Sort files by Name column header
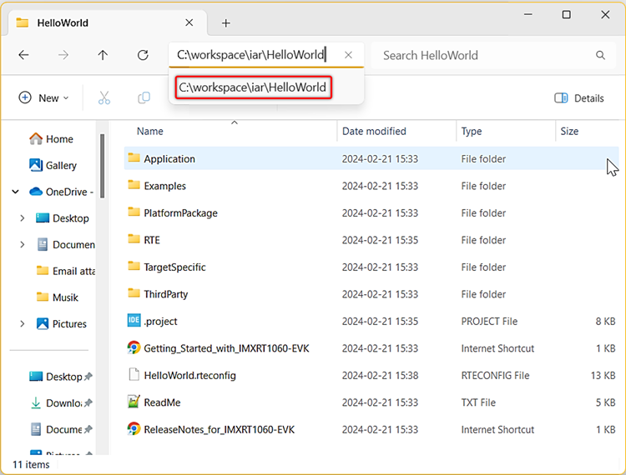The width and height of the screenshot is (626, 475). pos(150,131)
